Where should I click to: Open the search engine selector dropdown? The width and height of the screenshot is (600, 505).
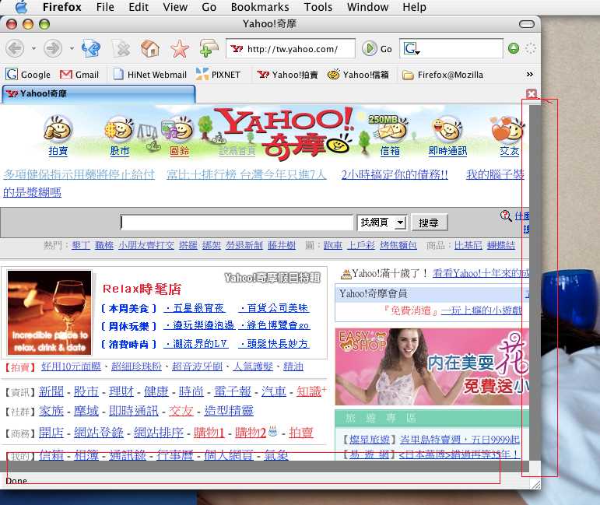(412, 49)
